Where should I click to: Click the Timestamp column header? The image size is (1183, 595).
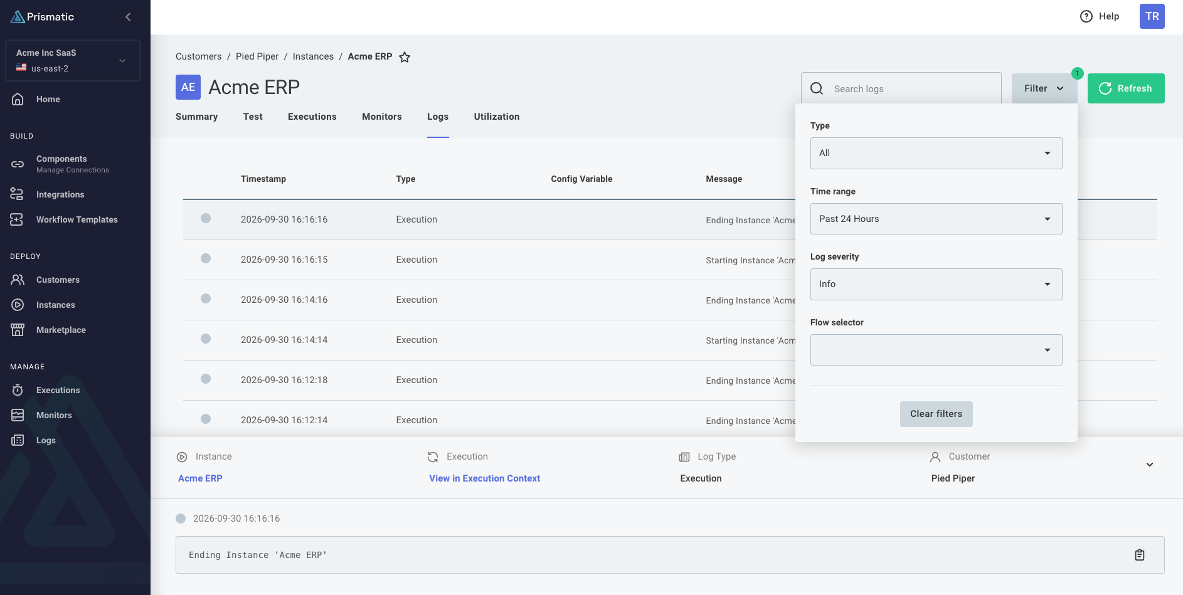coord(263,179)
